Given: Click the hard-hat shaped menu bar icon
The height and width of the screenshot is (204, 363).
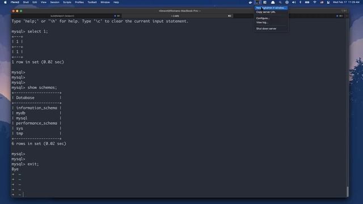Looking at the screenshot, I should point(273,2).
